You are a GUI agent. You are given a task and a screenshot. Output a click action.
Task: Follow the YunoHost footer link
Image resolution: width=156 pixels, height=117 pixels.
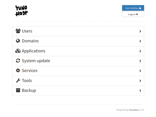pos(134,110)
